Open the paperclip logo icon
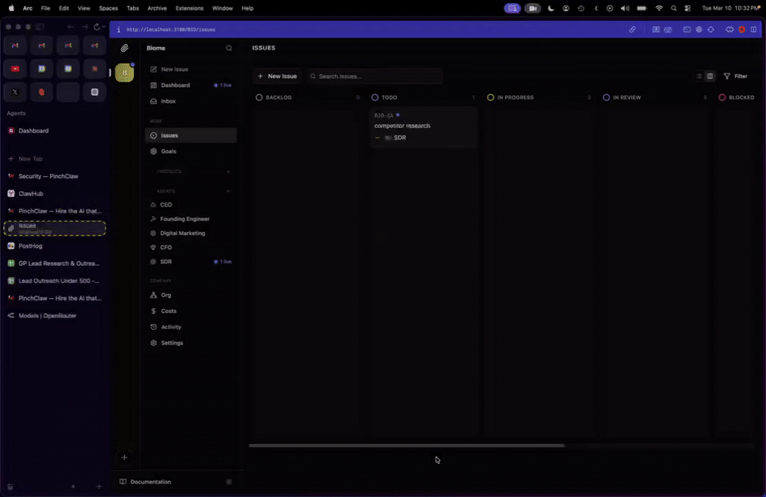Image resolution: width=766 pixels, height=497 pixels. 125,48
